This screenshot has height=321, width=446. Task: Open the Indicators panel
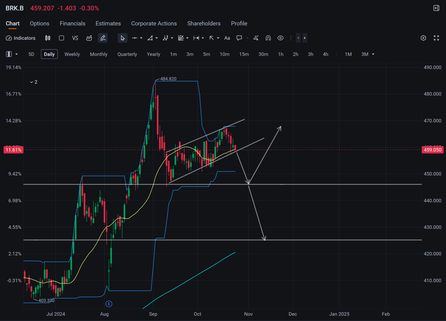(x=21, y=38)
